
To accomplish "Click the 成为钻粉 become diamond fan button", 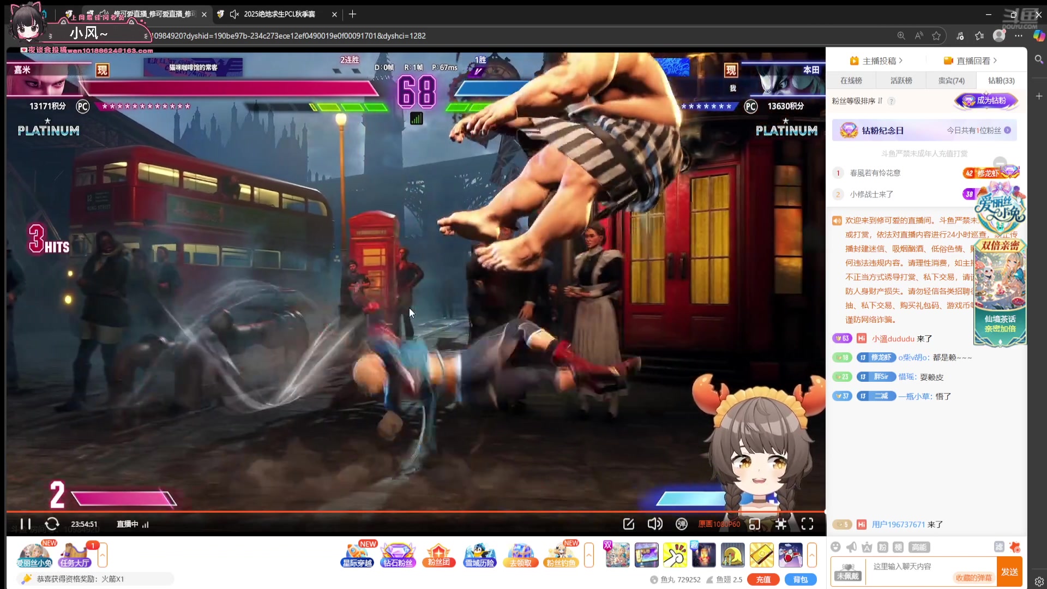I will click(986, 100).
